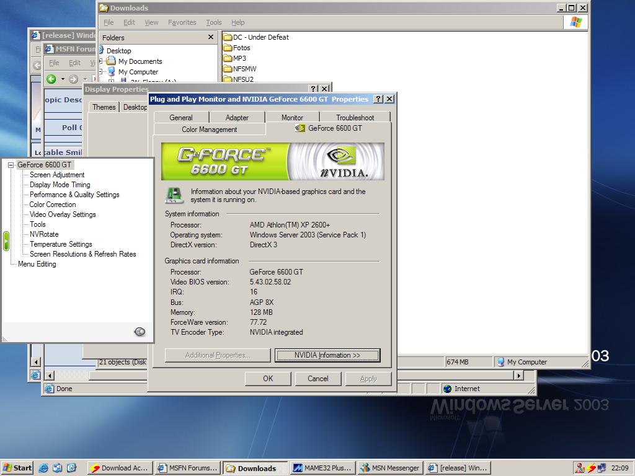The image size is (635, 476).
Task: Click the Windows flag logo in the Downloads window
Action: click(575, 22)
